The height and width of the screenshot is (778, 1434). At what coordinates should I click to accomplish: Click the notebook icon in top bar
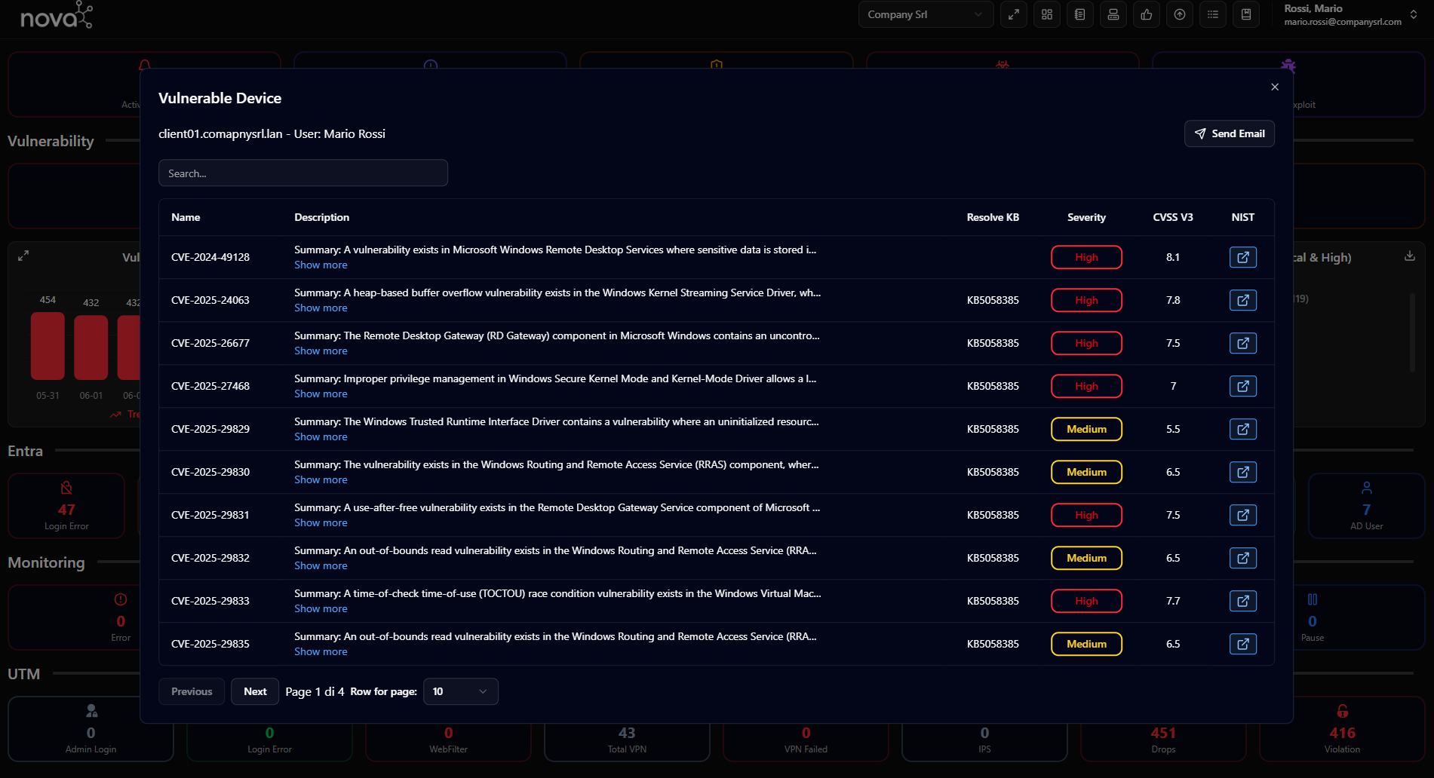click(1079, 14)
